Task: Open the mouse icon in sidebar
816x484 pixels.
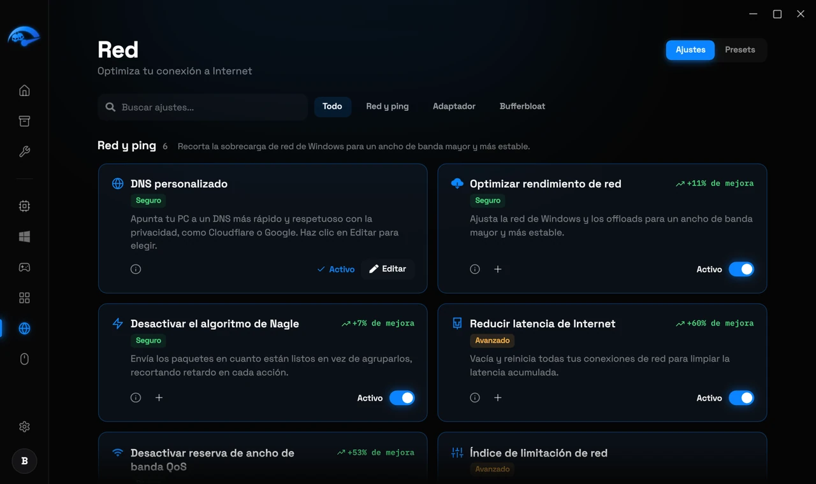Action: tap(24, 359)
